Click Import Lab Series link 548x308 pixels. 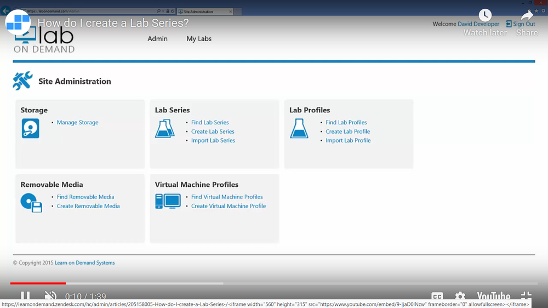tap(213, 140)
